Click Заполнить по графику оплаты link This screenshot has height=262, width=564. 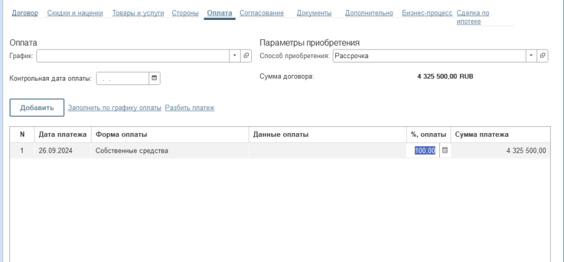[x=115, y=108]
